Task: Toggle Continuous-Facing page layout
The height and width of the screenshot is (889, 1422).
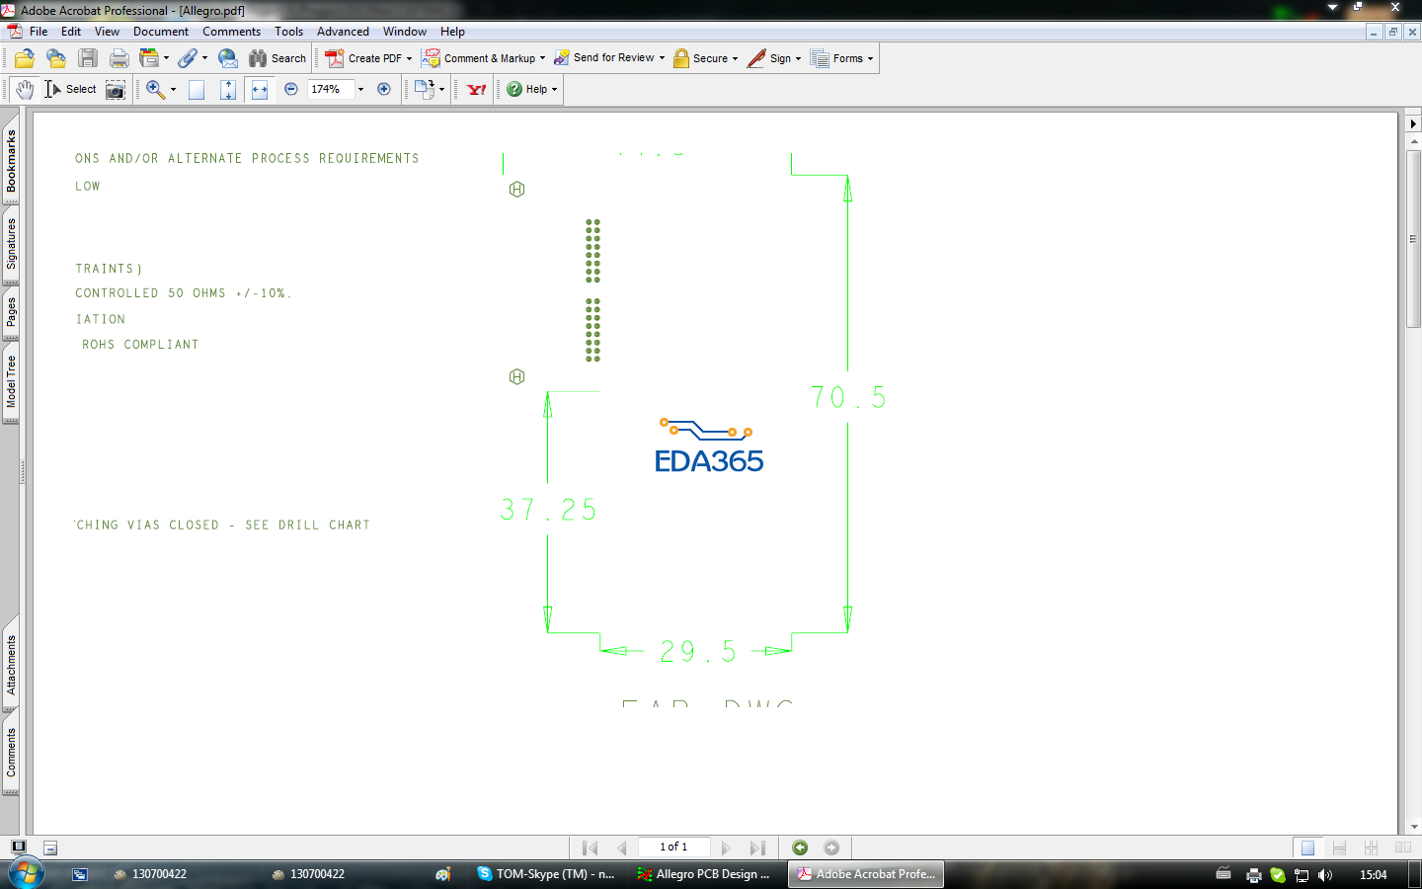Action: click(1371, 848)
